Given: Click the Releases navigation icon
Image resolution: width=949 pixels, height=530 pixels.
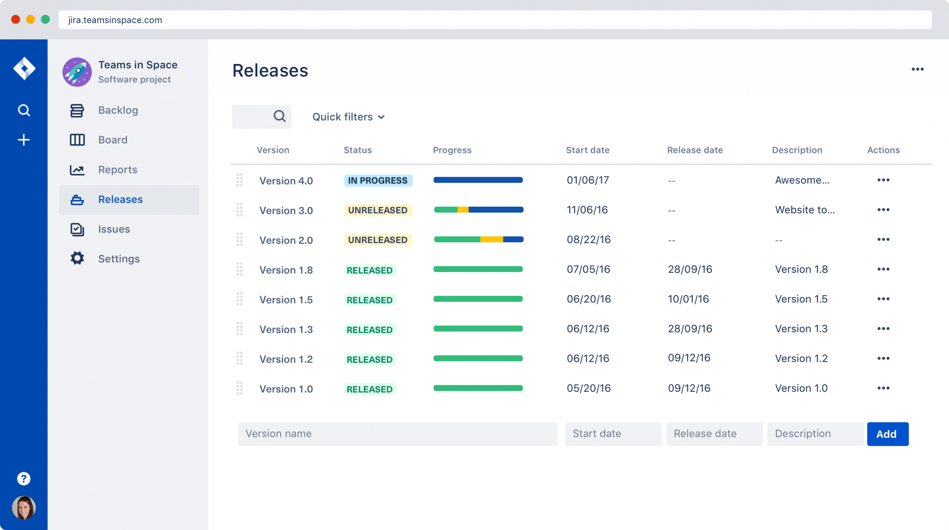Looking at the screenshot, I should 77,199.
